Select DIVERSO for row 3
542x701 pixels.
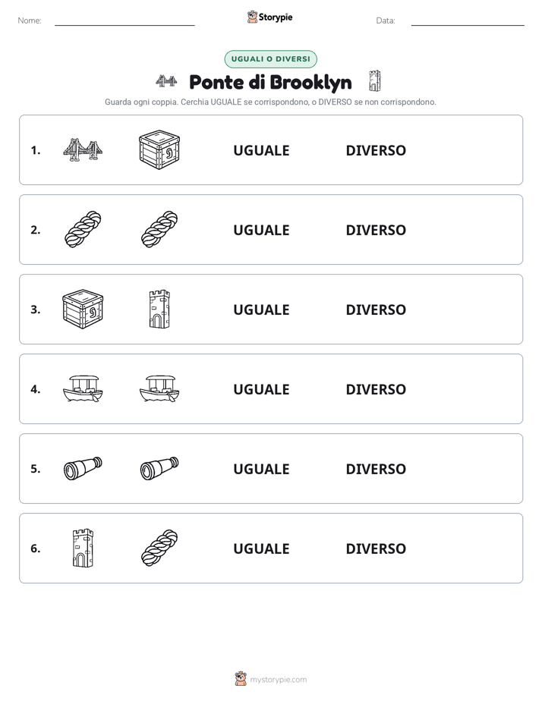tap(376, 310)
